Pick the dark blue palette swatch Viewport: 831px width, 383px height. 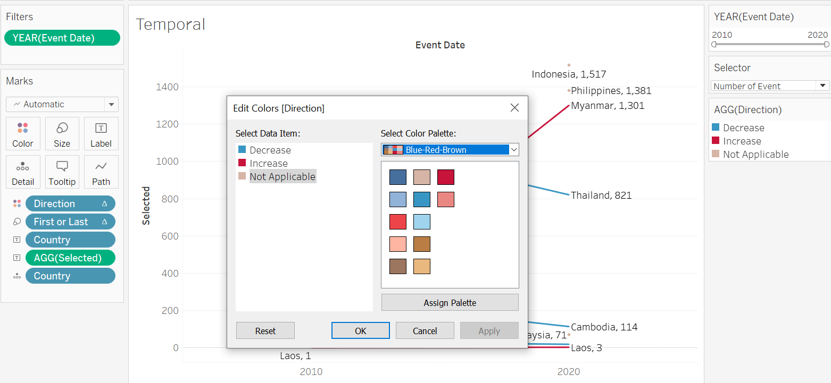[398, 177]
